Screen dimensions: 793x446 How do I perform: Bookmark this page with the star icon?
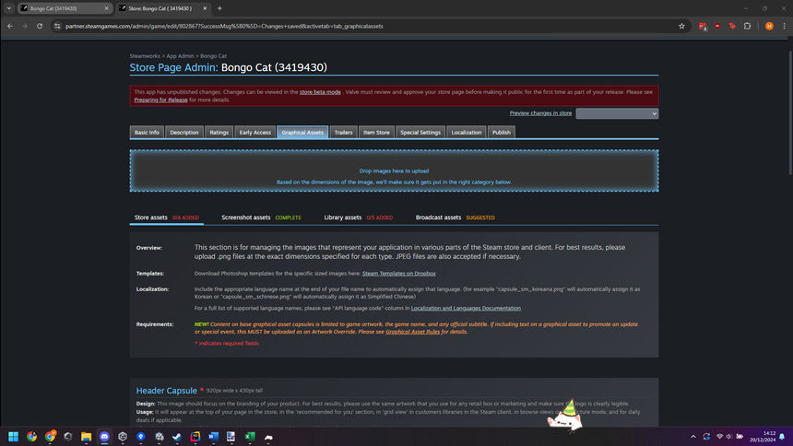coord(681,26)
